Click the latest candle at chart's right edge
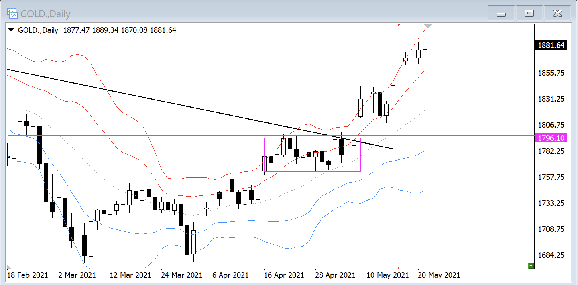The height and width of the screenshot is (285, 578). (425, 47)
